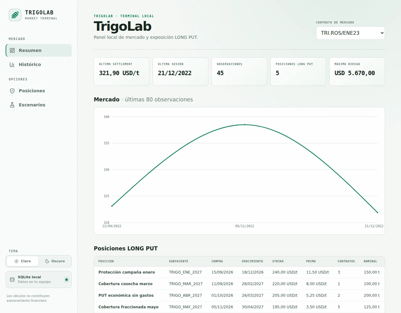Click the sun icon in Claro theme

coord(16,261)
